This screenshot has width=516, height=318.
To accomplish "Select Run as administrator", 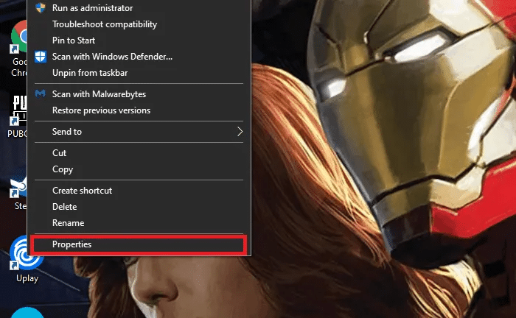I will (139, 8).
